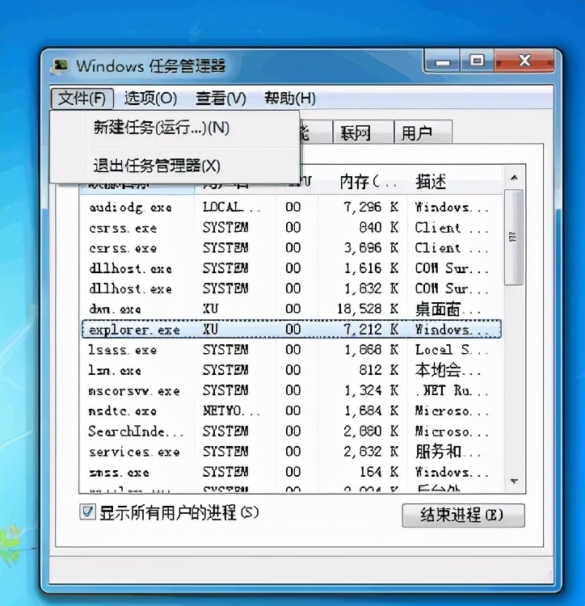Choose 新建任务(运行...)(N) menu entry
Viewport: 585px width, 606px height.
(175, 128)
